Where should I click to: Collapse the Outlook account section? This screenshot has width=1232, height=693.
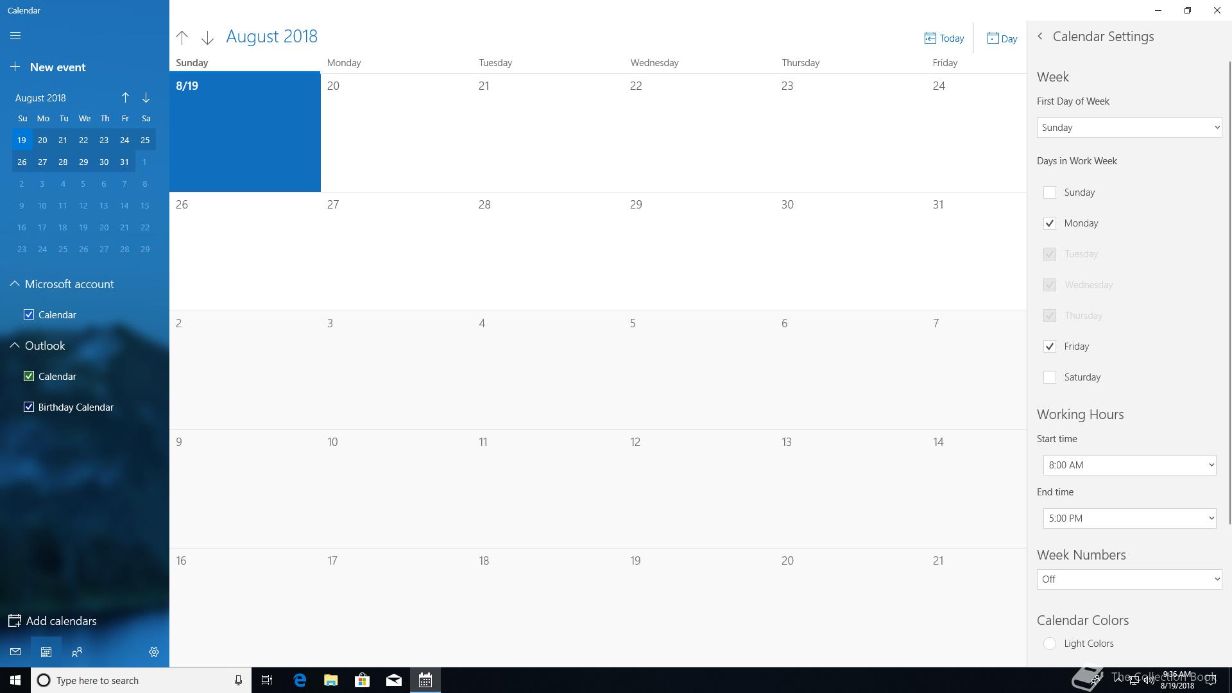coord(15,346)
